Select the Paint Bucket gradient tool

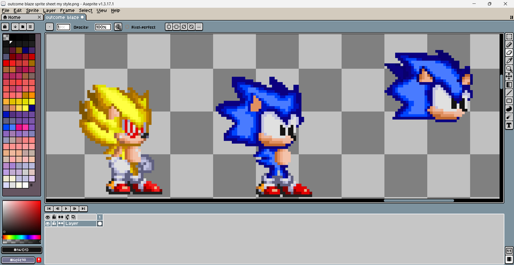(x=509, y=85)
